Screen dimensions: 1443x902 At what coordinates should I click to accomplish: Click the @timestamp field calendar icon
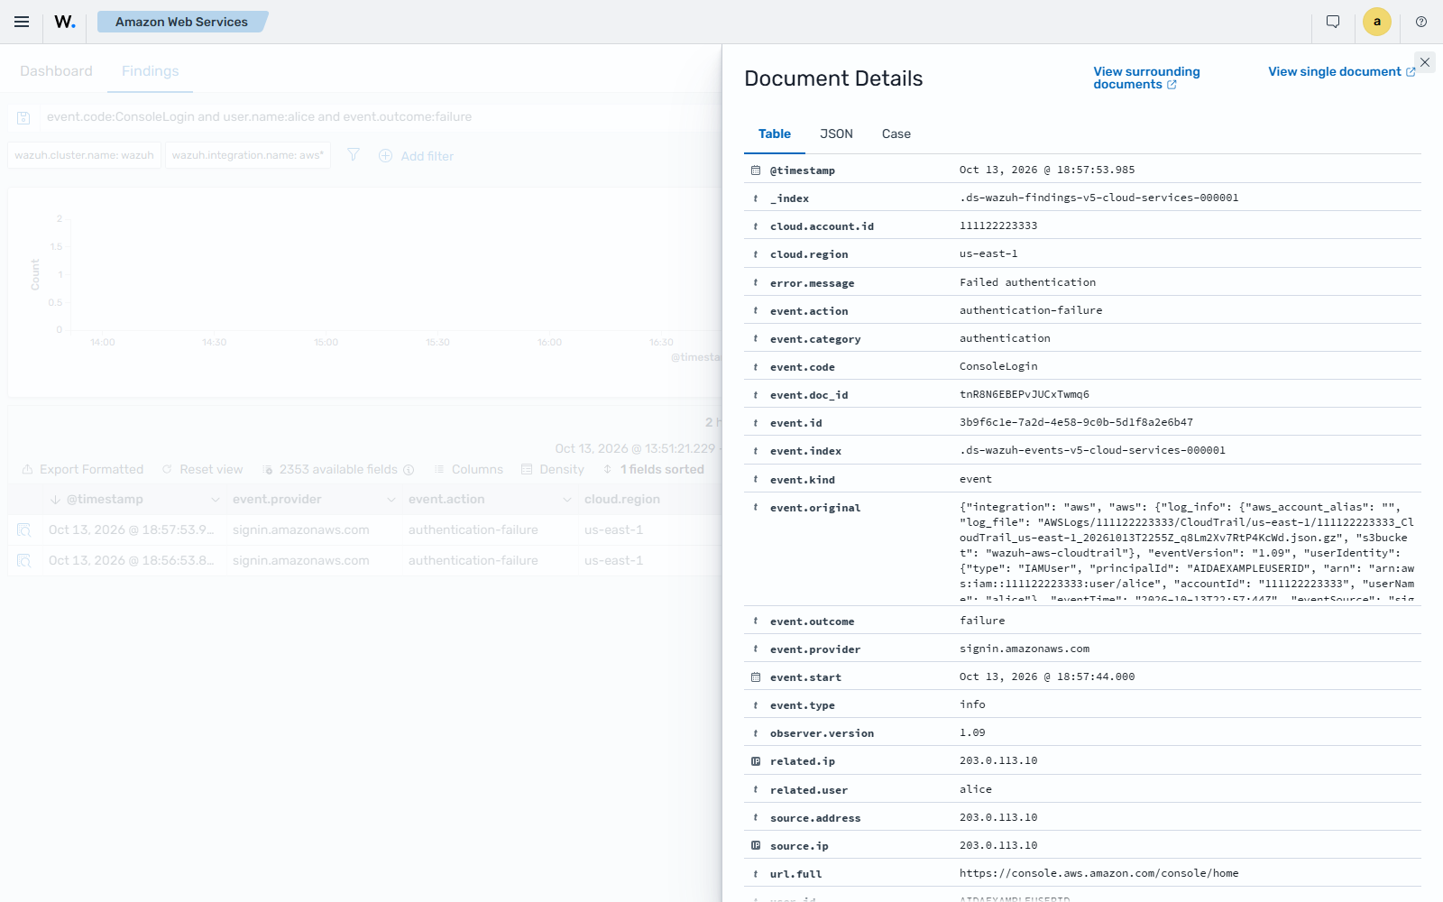756,170
